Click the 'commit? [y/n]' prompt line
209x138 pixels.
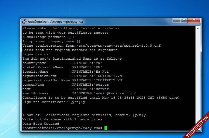(84, 115)
